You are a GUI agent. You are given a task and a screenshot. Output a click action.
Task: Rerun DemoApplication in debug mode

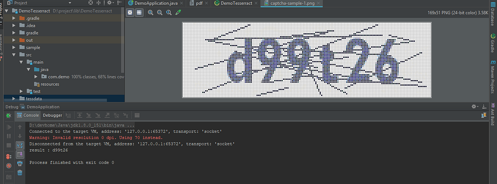(x=9, y=116)
